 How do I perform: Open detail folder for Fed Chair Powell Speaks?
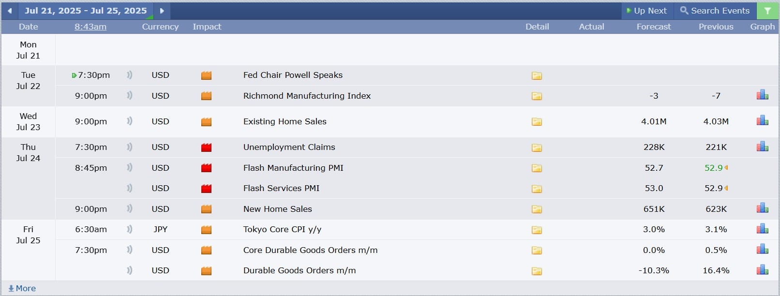[x=537, y=75]
